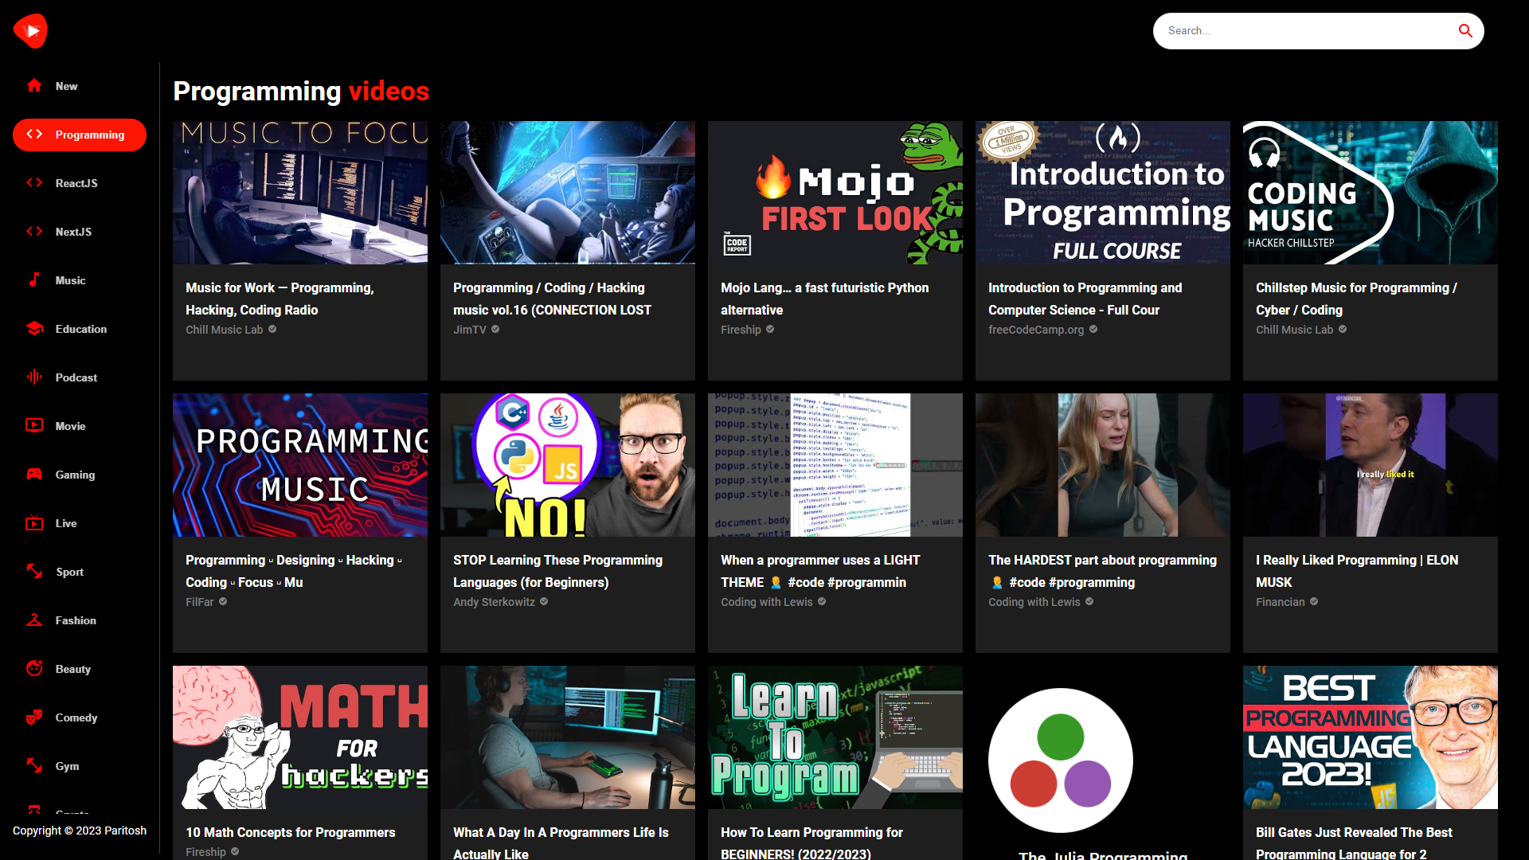Open the Fireship channel under Mojo video
Screen dimensions: 1529x860
[x=741, y=330]
